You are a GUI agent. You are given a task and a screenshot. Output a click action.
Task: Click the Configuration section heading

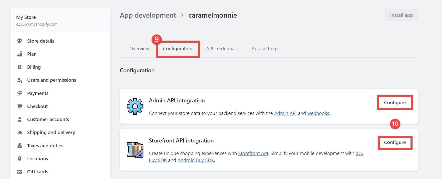137,70
